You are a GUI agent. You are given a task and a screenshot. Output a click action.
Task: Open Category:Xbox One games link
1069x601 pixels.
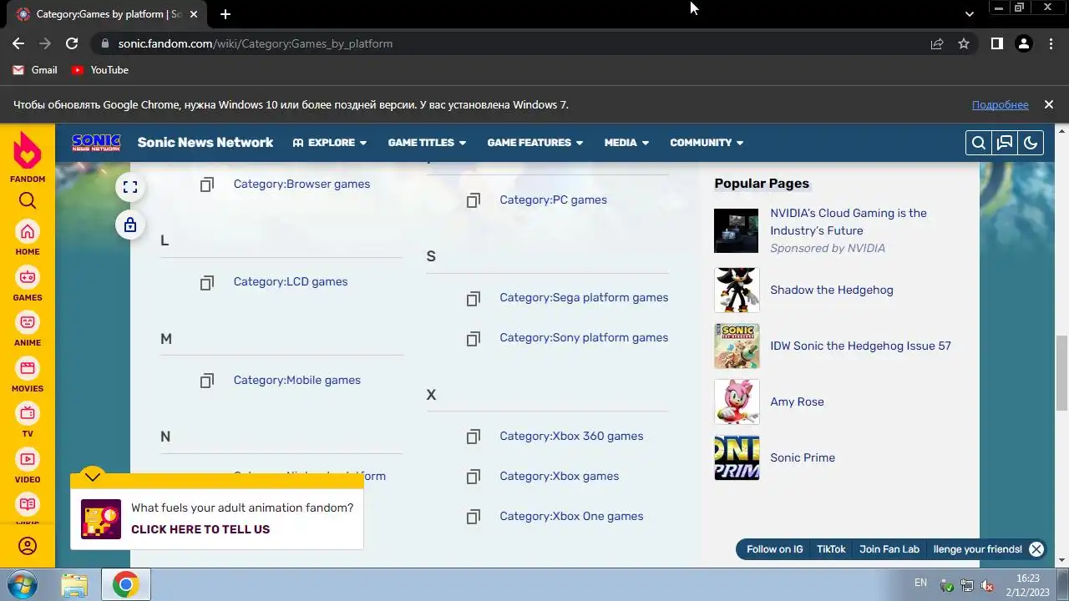point(571,516)
